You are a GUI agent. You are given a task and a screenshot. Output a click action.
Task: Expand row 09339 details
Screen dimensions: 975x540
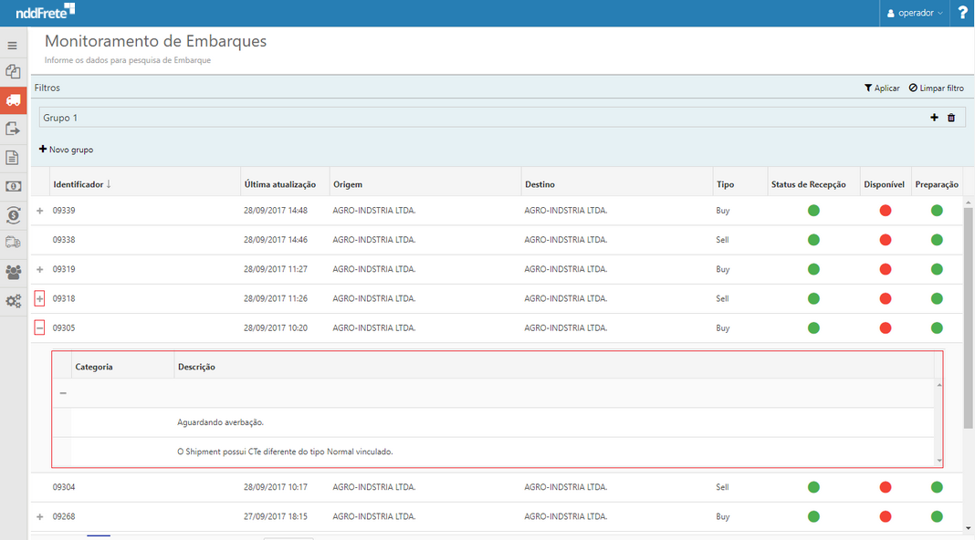[x=39, y=211]
